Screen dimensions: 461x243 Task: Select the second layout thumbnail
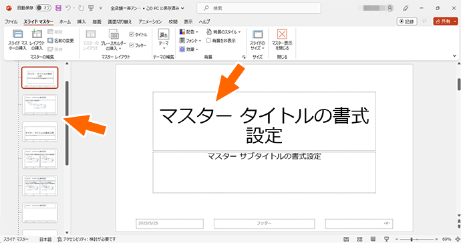click(x=39, y=105)
